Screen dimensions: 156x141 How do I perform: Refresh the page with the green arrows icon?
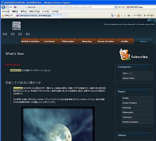tap(119, 7)
